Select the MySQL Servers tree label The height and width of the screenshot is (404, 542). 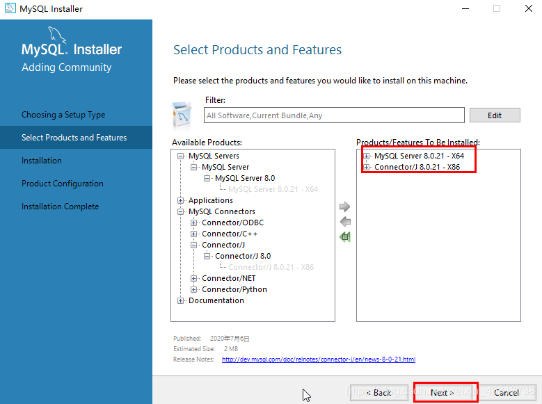214,156
